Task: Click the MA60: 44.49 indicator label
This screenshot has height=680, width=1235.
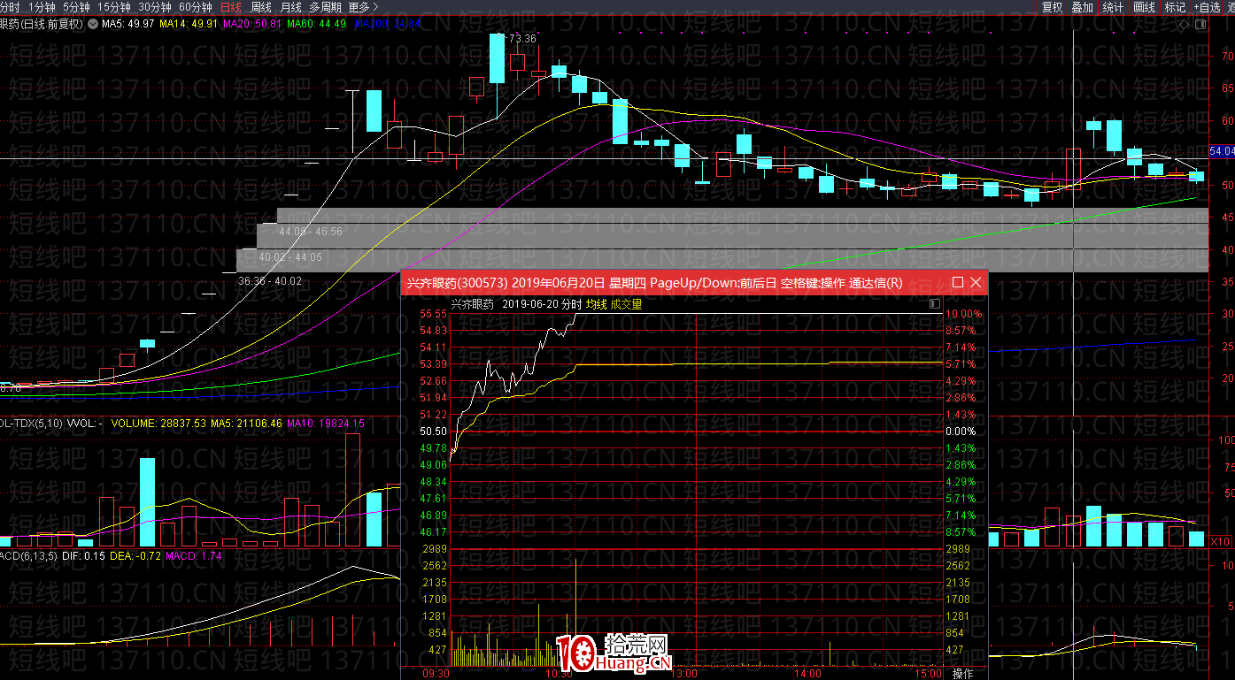Action: click(x=317, y=24)
